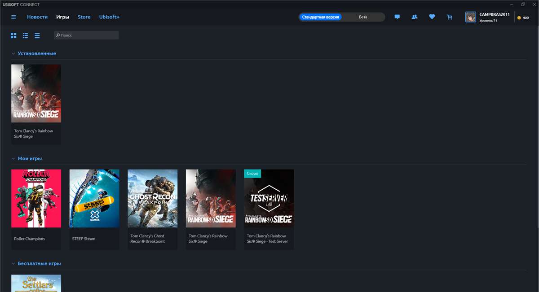
Task: Open Ghost Recon Breakpoint cover
Action: pos(153,198)
